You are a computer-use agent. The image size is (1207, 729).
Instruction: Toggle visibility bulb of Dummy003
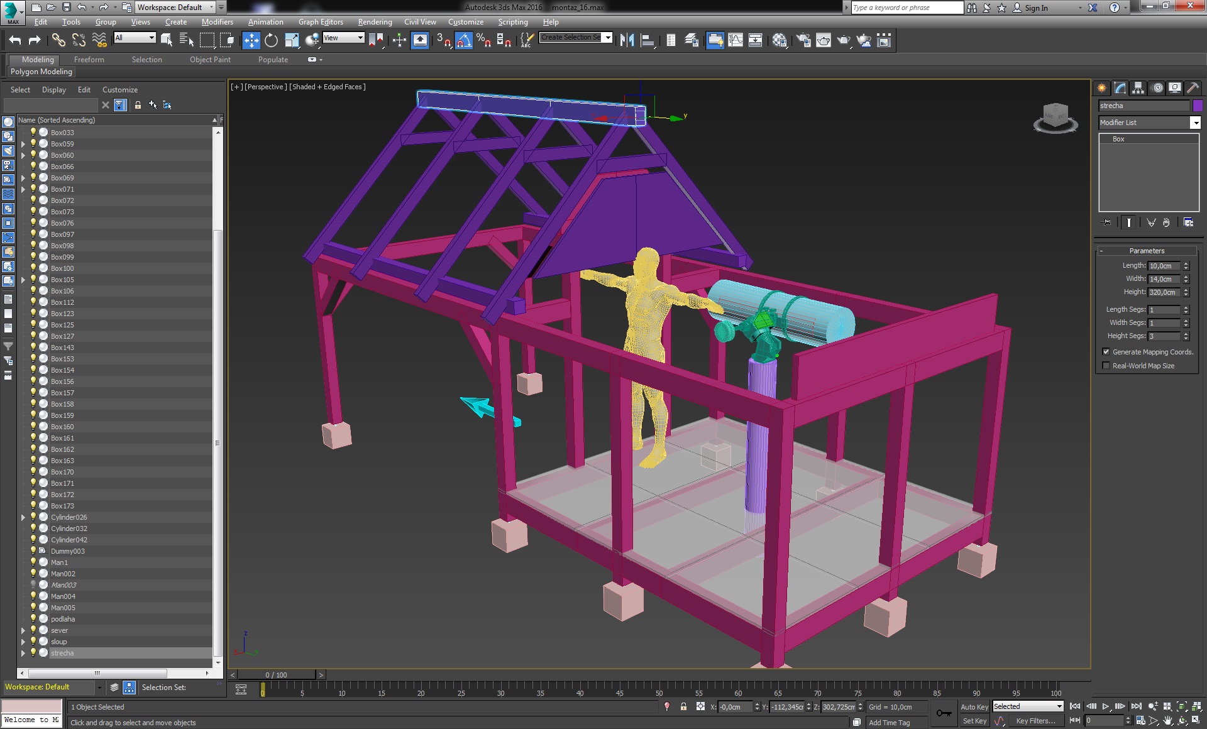tap(33, 551)
